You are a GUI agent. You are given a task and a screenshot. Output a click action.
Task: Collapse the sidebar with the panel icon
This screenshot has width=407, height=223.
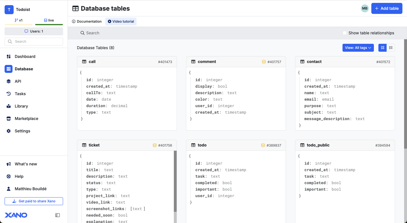[x=58, y=215]
